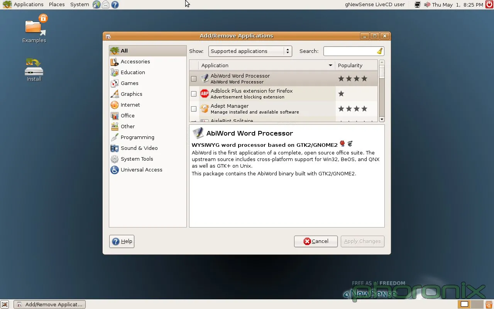The height and width of the screenshot is (309, 494).
Task: Click the AbiWord icon in description pane
Action: coord(198,133)
